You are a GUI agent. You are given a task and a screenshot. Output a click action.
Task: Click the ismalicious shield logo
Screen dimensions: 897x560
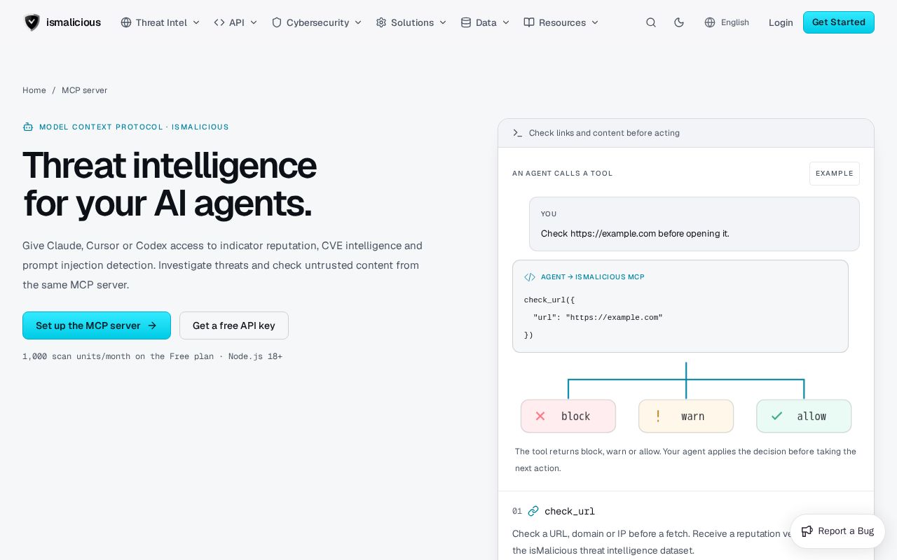pyautogui.click(x=32, y=22)
